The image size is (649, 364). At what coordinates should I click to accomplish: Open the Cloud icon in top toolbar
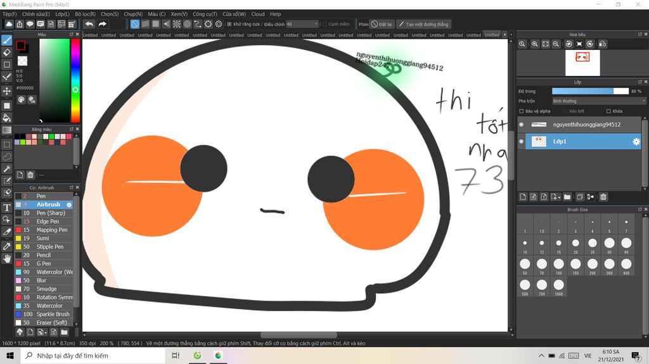[x=9, y=24]
